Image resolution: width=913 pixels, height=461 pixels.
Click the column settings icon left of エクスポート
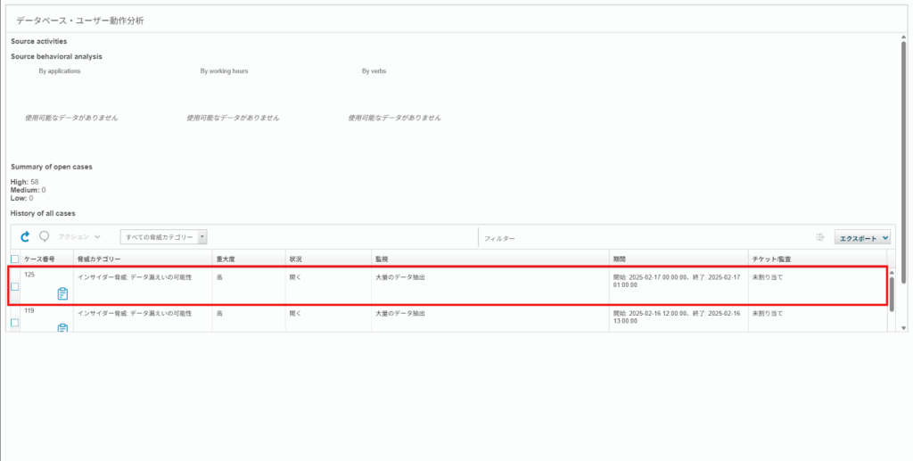[820, 237]
